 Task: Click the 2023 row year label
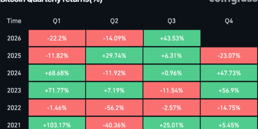click(14, 90)
